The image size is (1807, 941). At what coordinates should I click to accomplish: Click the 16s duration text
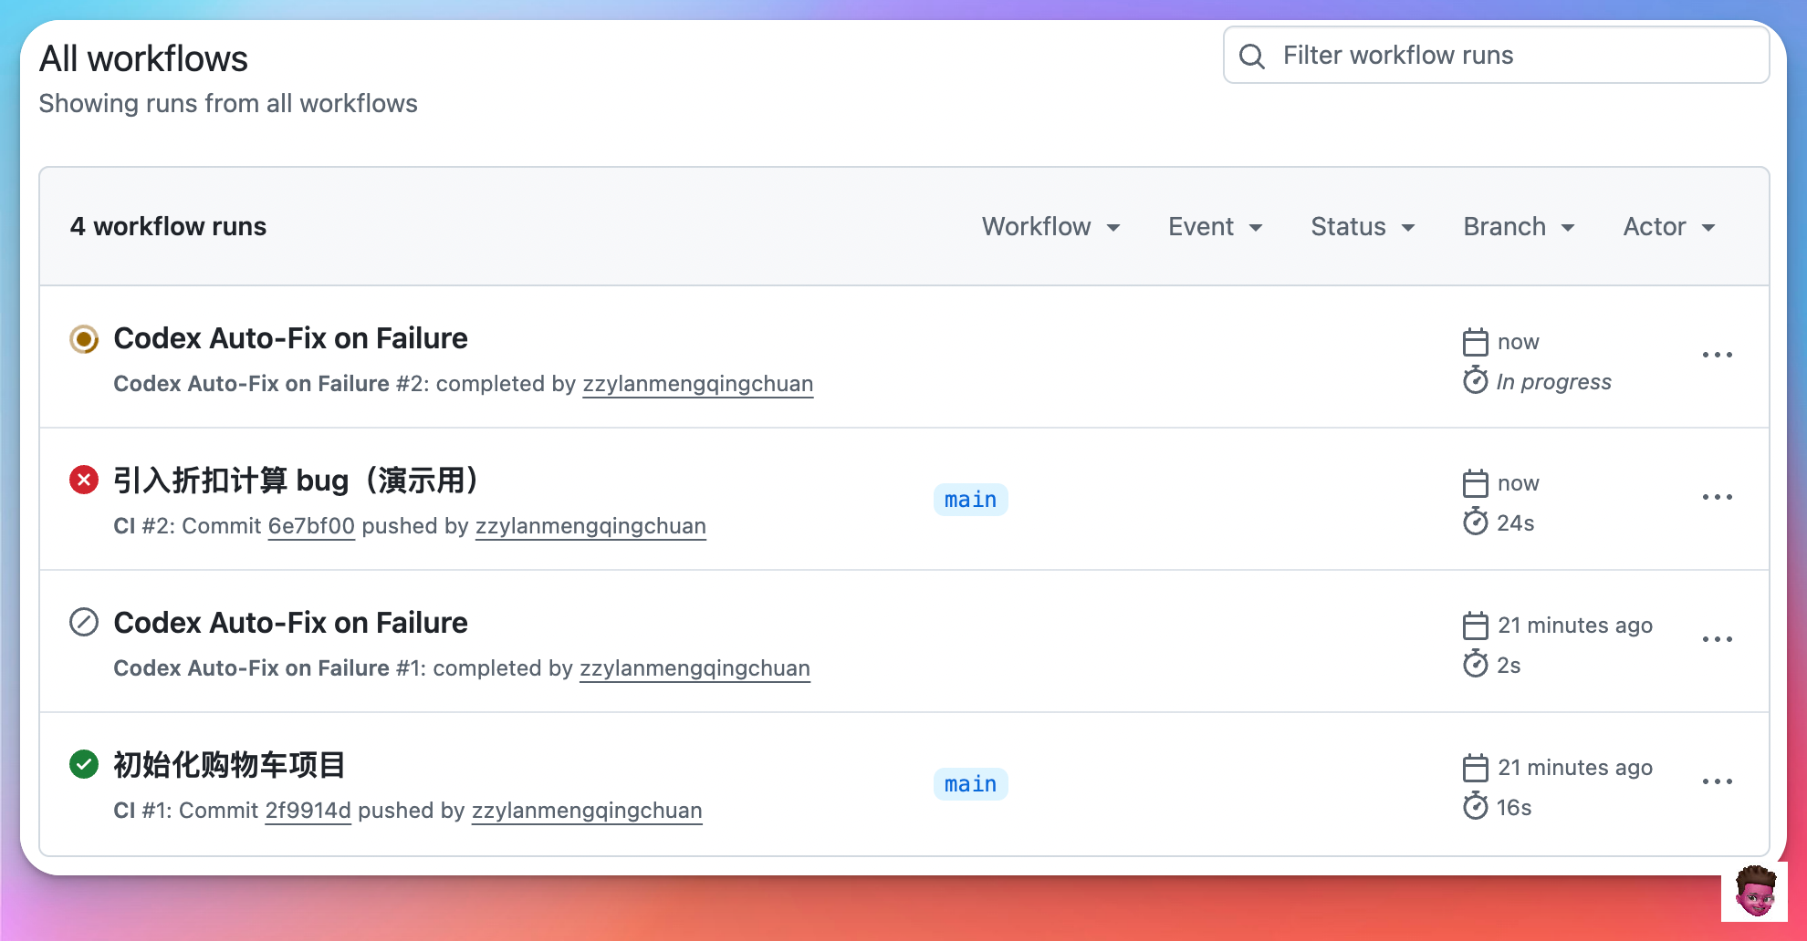coord(1514,808)
